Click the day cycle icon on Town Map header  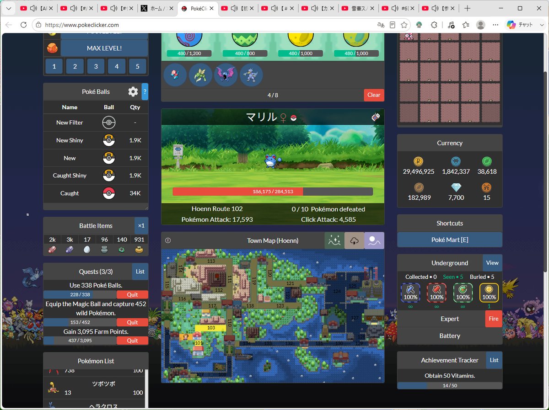point(374,240)
